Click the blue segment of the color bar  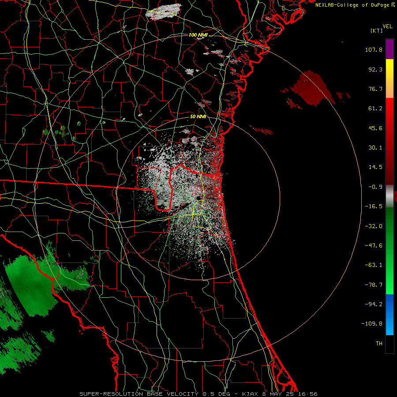[x=390, y=315]
